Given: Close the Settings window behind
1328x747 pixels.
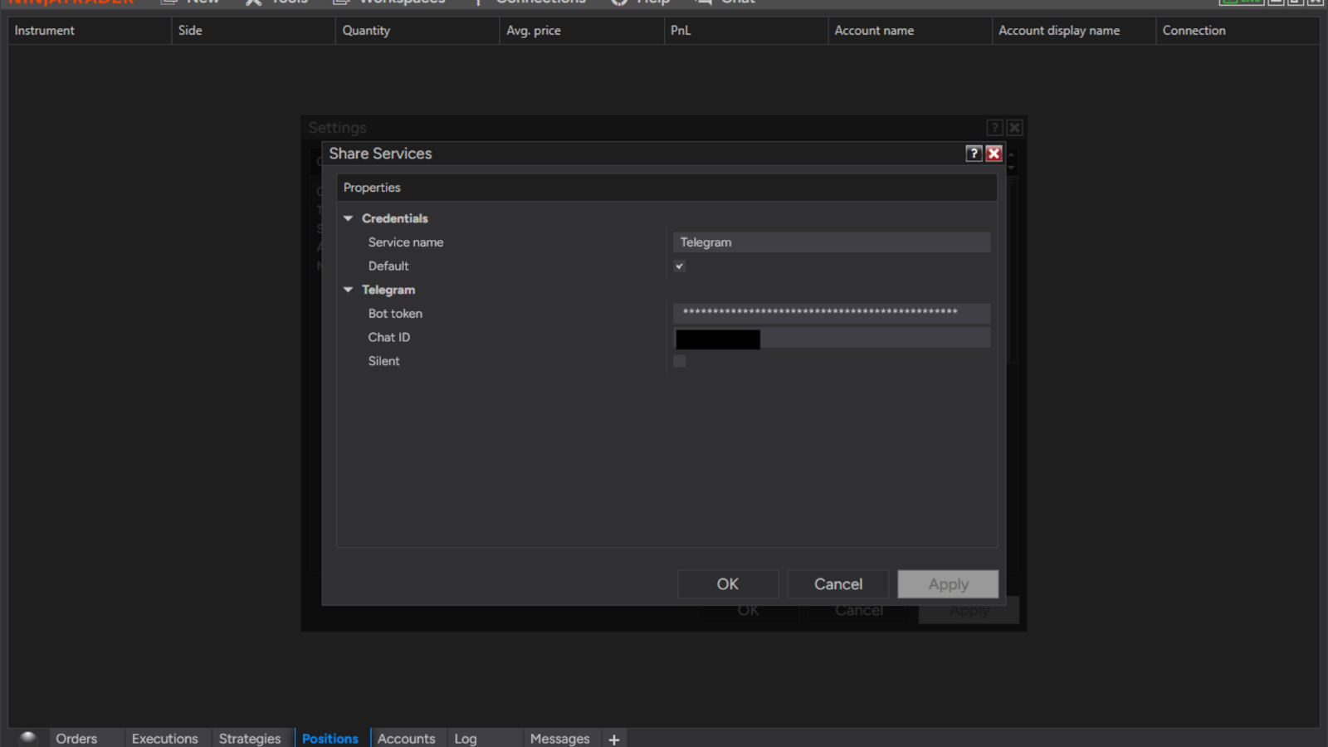Looking at the screenshot, I should pyautogui.click(x=1014, y=128).
